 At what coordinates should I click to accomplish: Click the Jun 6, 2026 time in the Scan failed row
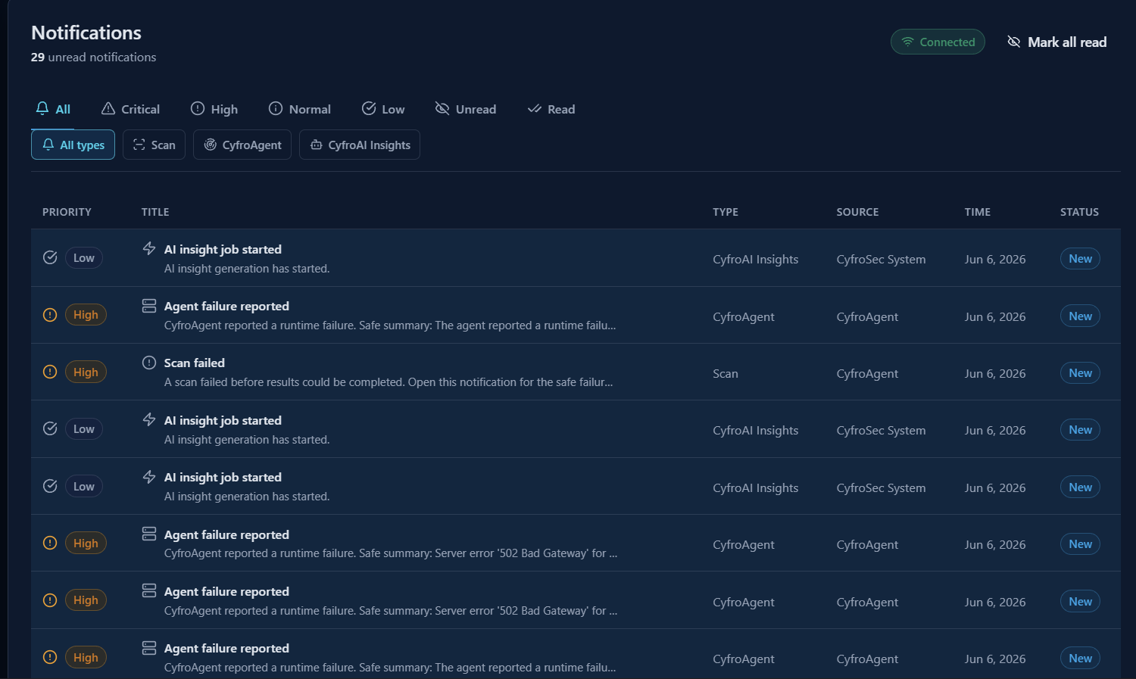pos(995,373)
